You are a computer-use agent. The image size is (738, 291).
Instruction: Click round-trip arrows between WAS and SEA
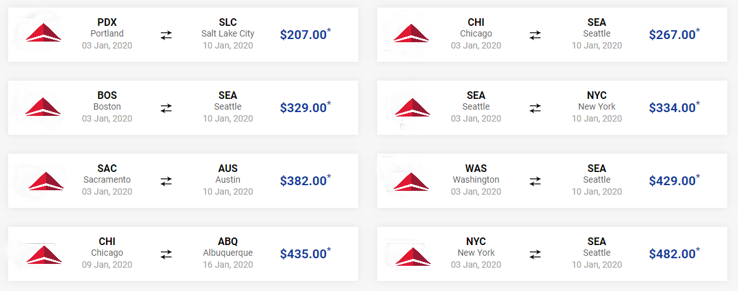[535, 181]
